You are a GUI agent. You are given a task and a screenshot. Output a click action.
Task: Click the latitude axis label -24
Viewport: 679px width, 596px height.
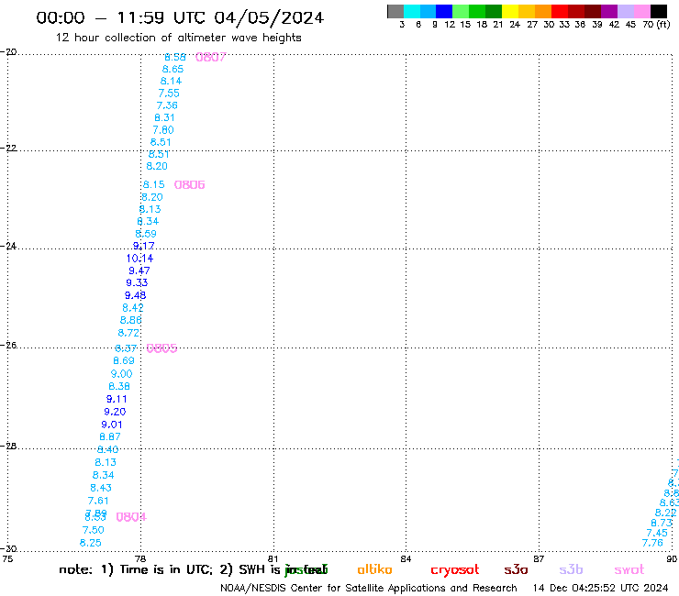pyautogui.click(x=8, y=246)
